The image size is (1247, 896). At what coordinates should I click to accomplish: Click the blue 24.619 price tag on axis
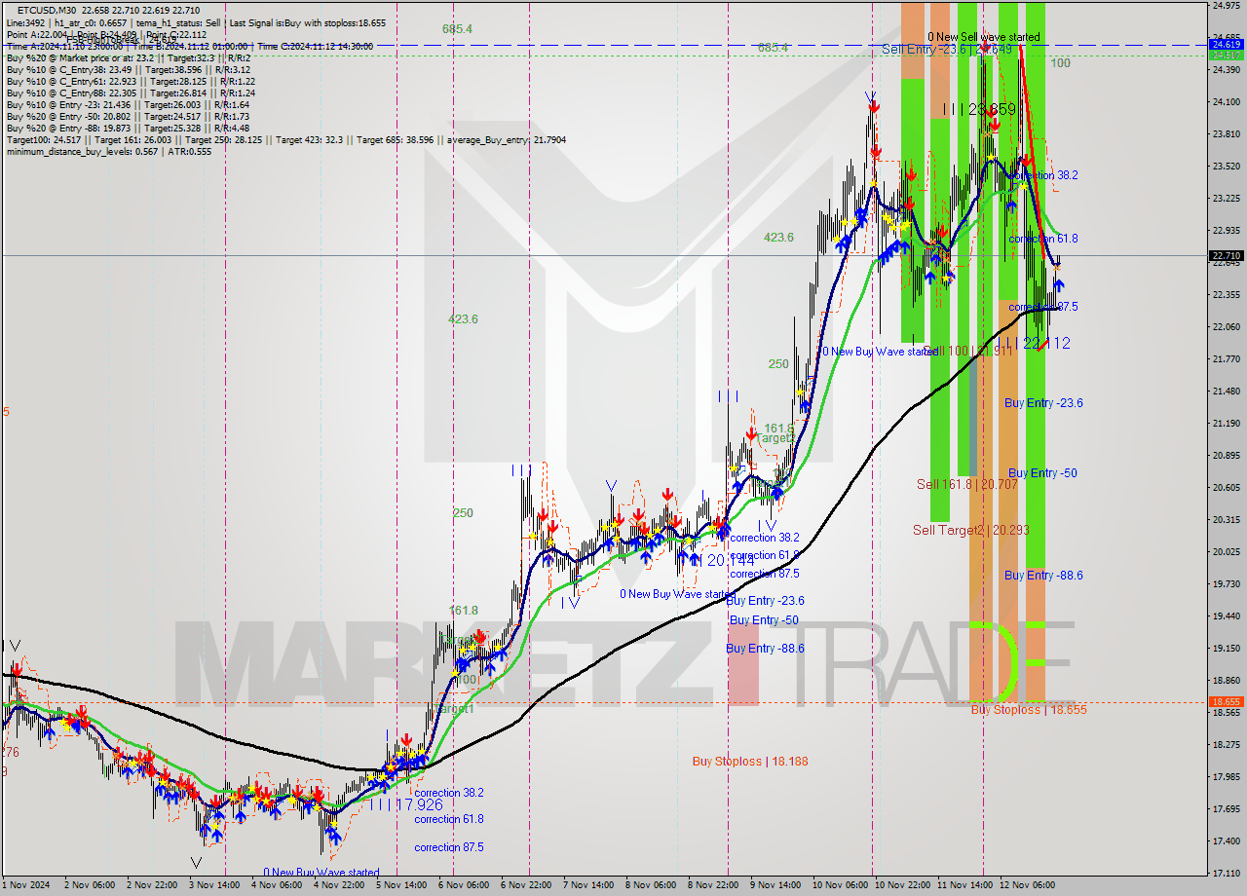tap(1226, 44)
